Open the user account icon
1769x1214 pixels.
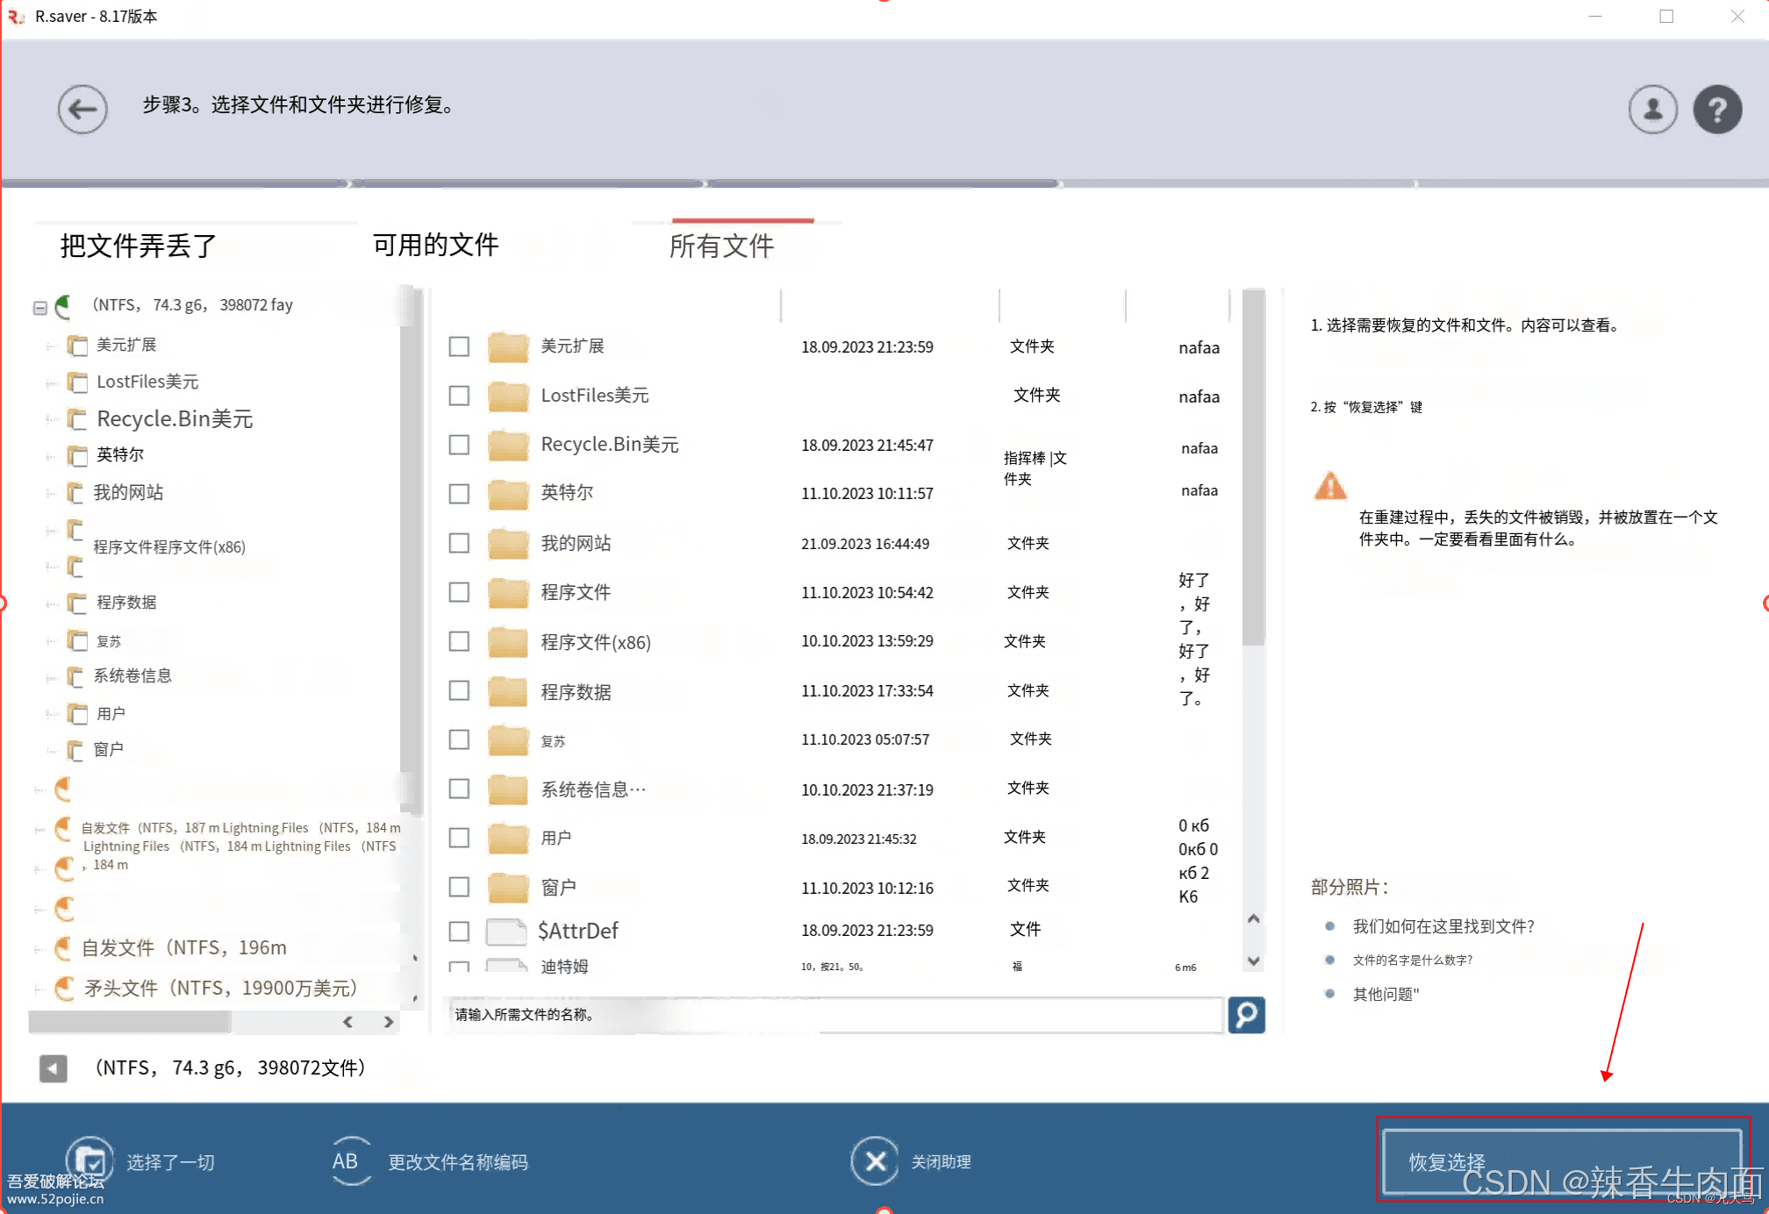pyautogui.click(x=1652, y=110)
